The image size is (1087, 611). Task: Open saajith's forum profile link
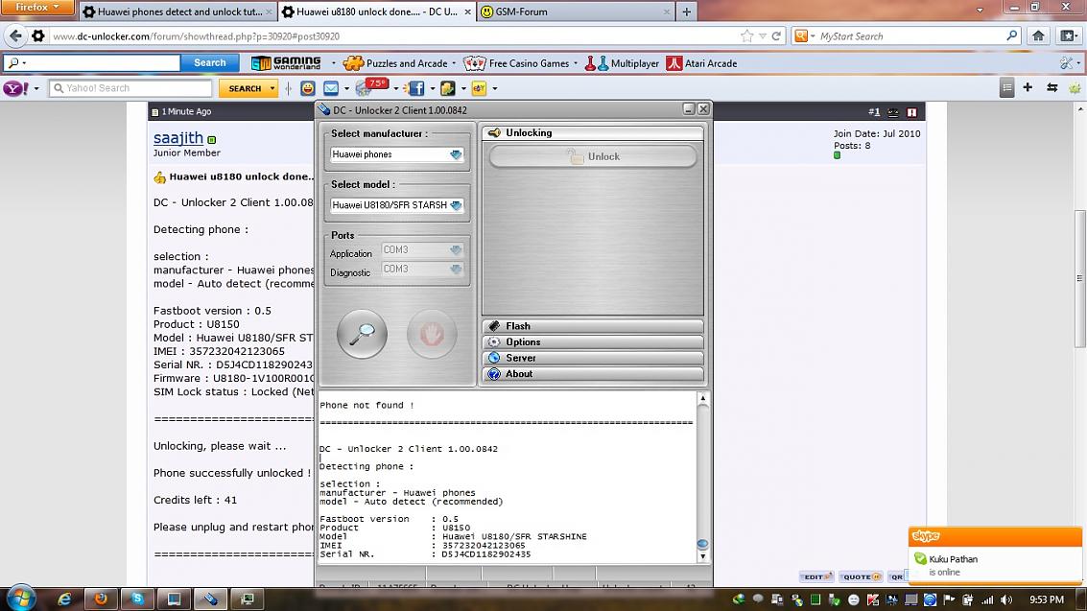pyautogui.click(x=178, y=138)
